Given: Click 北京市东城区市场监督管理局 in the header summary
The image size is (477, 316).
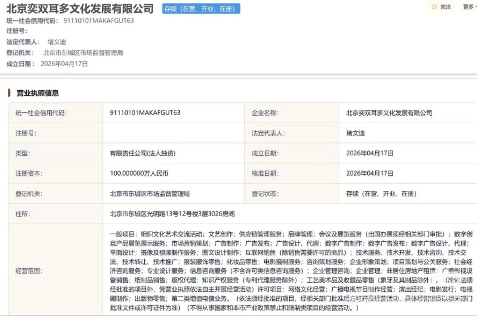Looking at the screenshot, I should pyautogui.click(x=83, y=52).
